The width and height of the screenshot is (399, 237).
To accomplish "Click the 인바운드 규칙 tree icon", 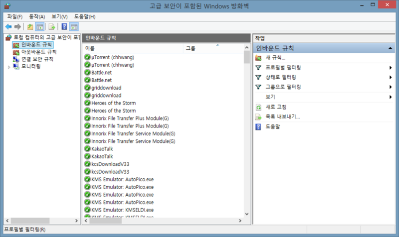I will pyautogui.click(x=16, y=45).
